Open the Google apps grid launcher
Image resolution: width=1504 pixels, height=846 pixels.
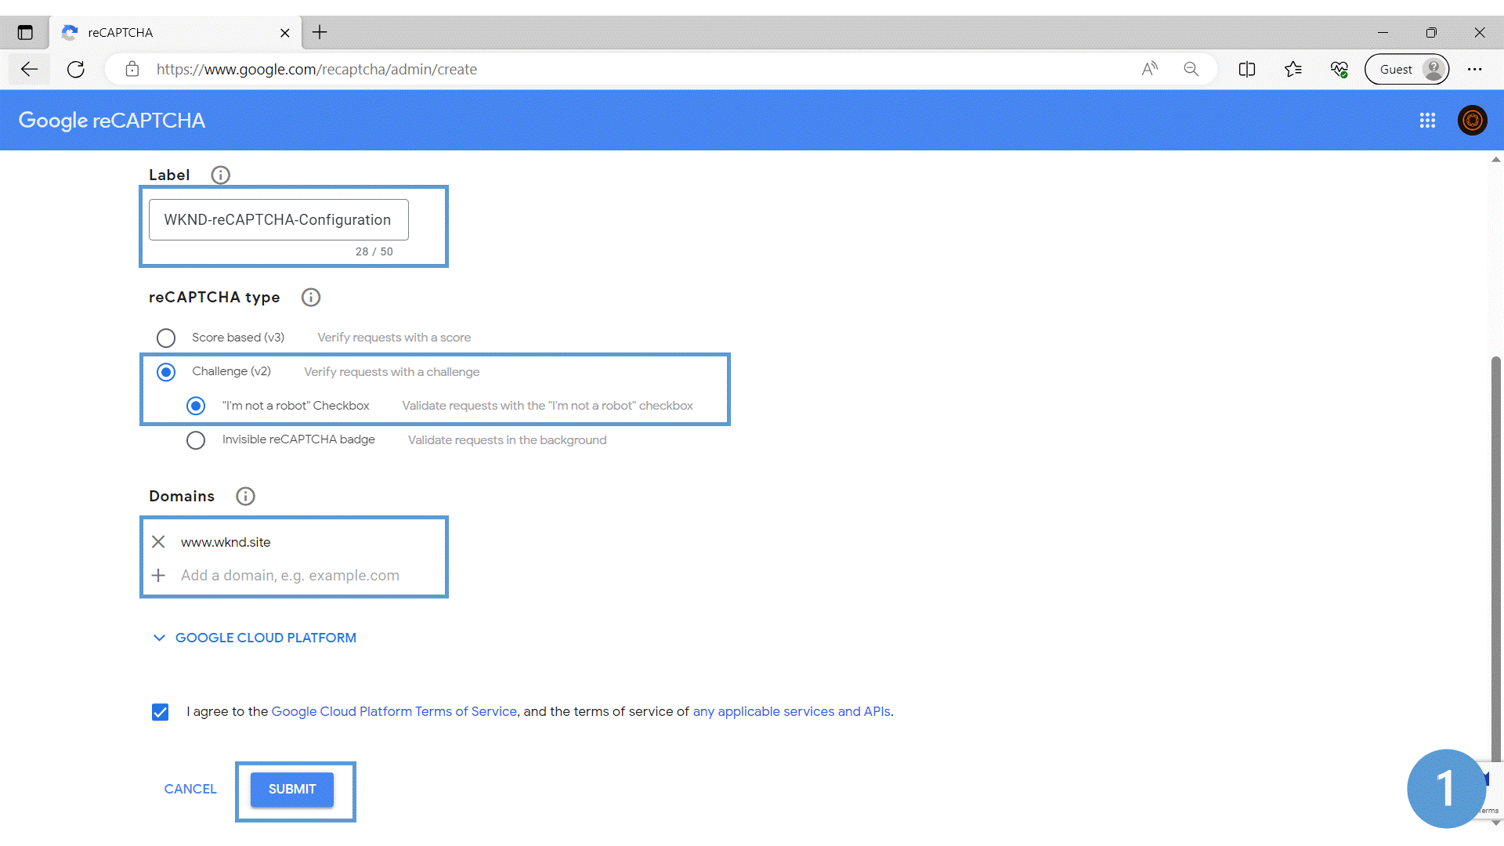click(x=1428, y=120)
